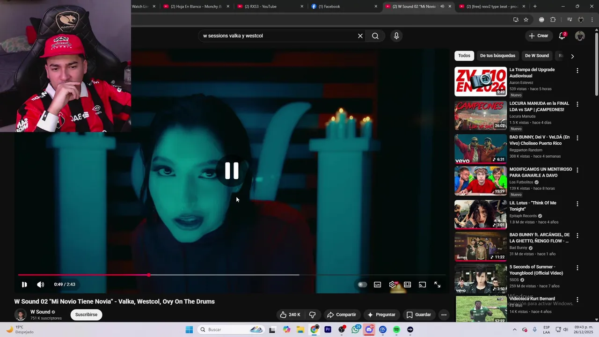Open the W Sound channel name link

click(40, 312)
